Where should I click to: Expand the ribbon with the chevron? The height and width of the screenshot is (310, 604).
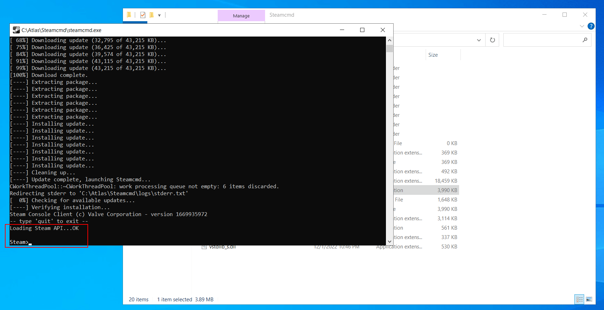click(x=582, y=26)
